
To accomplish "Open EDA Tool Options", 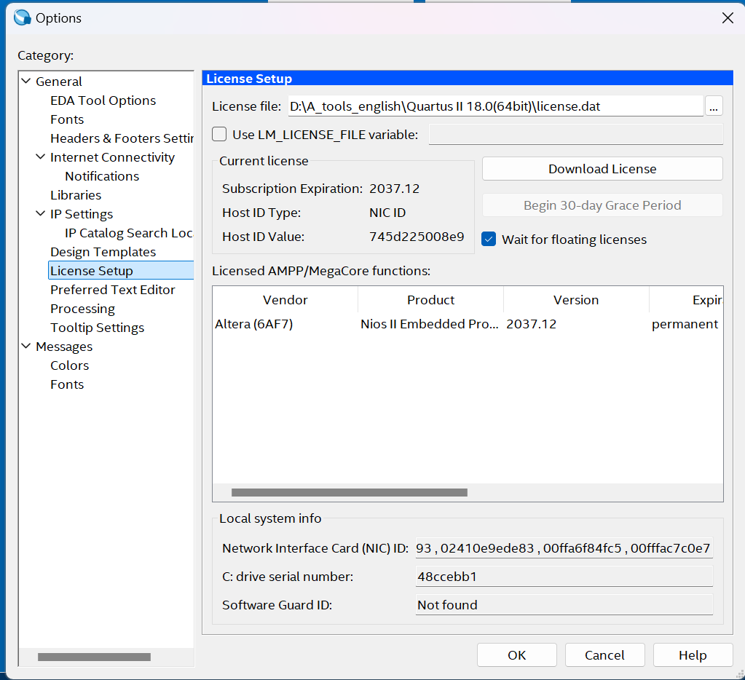I will pos(103,100).
